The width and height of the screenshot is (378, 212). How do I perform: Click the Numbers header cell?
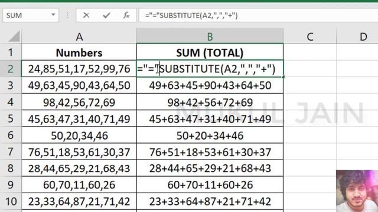pos(79,52)
